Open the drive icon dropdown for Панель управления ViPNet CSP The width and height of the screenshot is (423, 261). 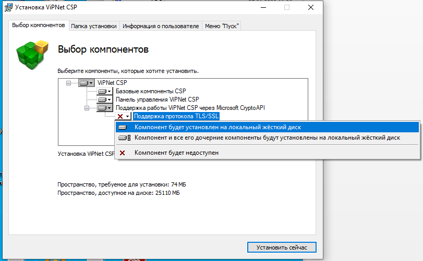tap(105, 100)
